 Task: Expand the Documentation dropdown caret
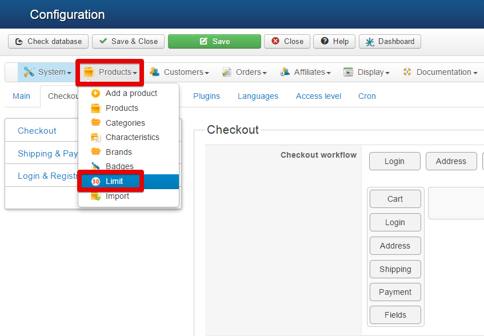475,73
